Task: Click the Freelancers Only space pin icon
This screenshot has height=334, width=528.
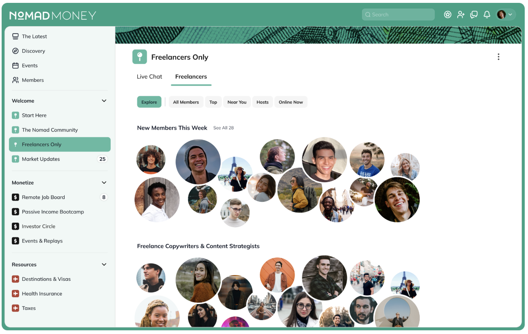Action: (x=140, y=57)
